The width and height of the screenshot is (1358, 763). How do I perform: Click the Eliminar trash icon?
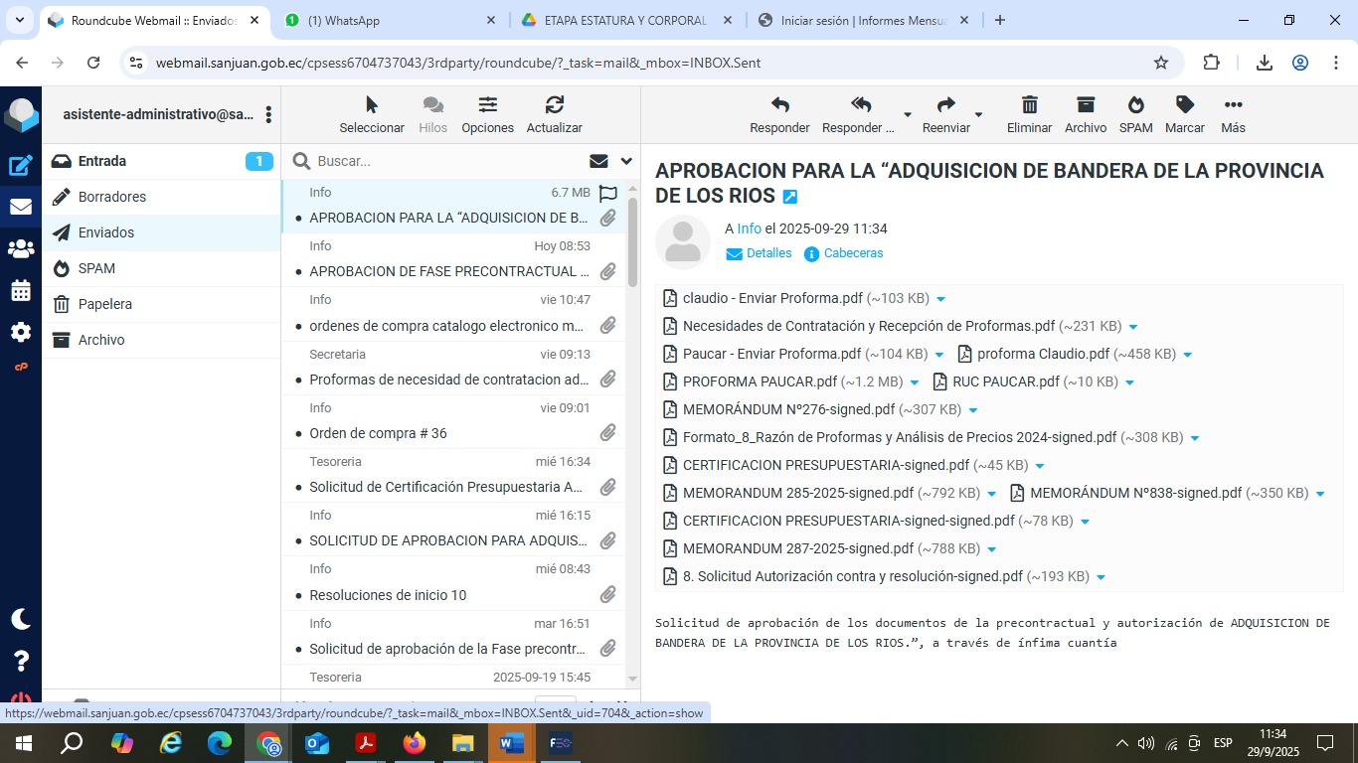(x=1029, y=105)
